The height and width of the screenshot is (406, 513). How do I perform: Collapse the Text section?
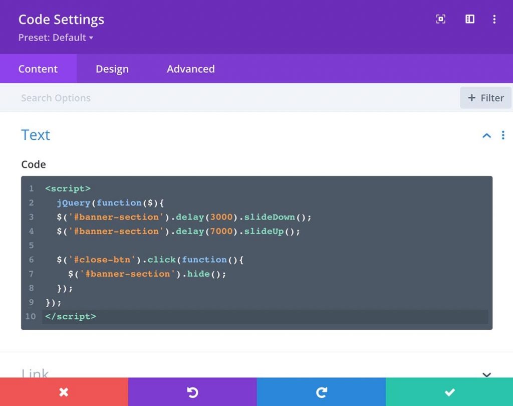pyautogui.click(x=486, y=135)
